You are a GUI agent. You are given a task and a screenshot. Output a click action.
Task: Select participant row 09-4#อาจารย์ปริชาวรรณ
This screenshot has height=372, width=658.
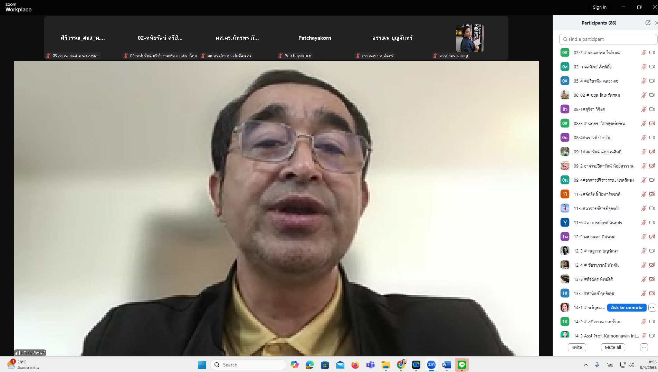pos(608,180)
